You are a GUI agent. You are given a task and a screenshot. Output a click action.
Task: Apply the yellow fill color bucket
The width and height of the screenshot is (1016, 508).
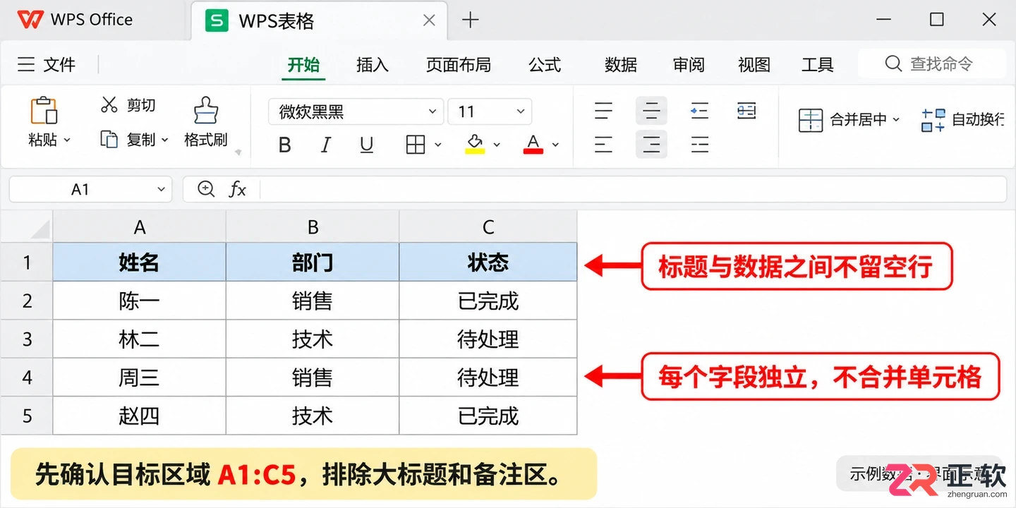(475, 144)
